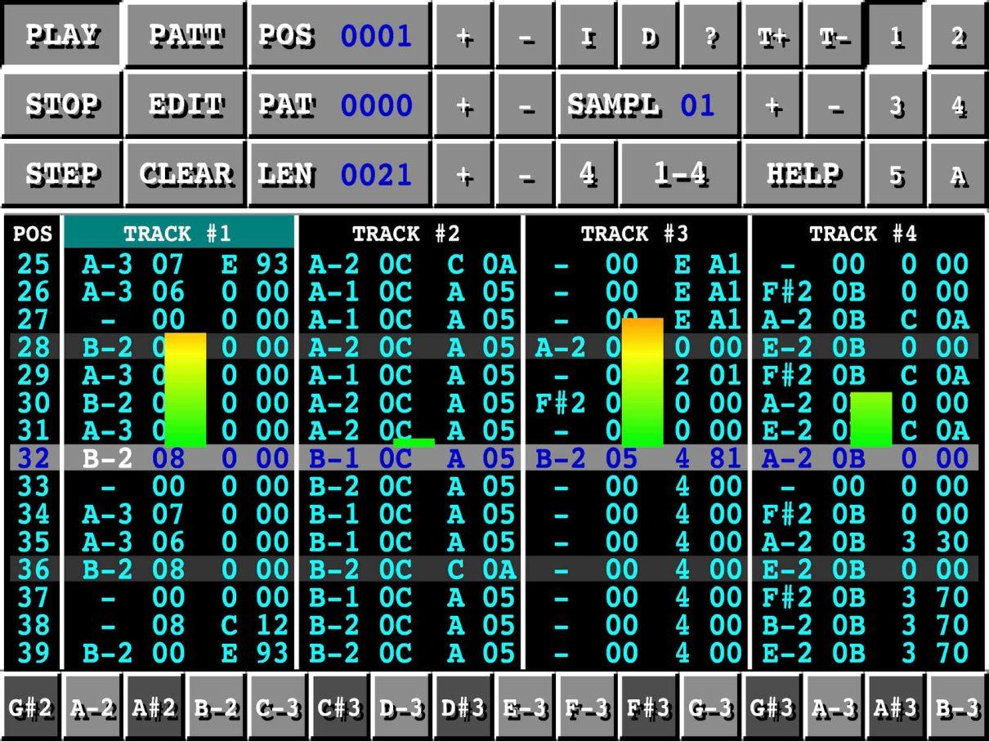Activate STEP mode

pyautogui.click(x=61, y=174)
